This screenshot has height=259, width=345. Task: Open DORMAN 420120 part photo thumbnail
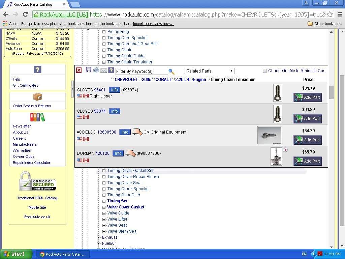276,156
